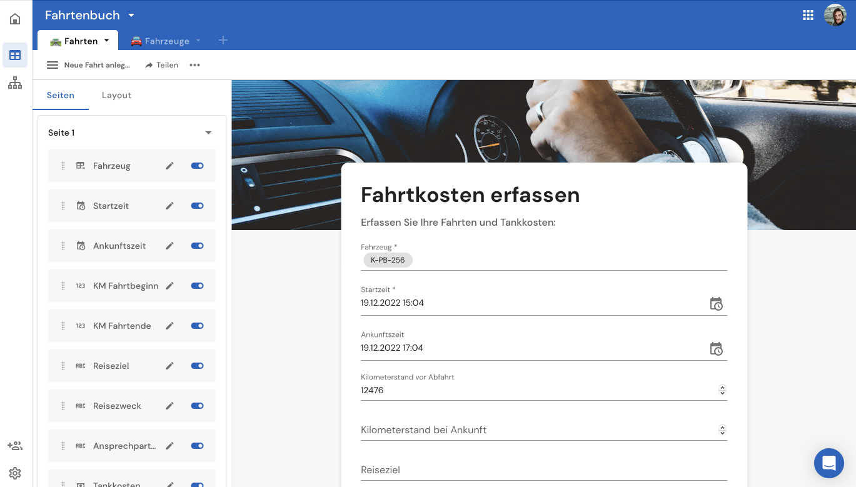Click the Fahrtkosten erfassen form title
The image size is (856, 487).
click(x=470, y=195)
